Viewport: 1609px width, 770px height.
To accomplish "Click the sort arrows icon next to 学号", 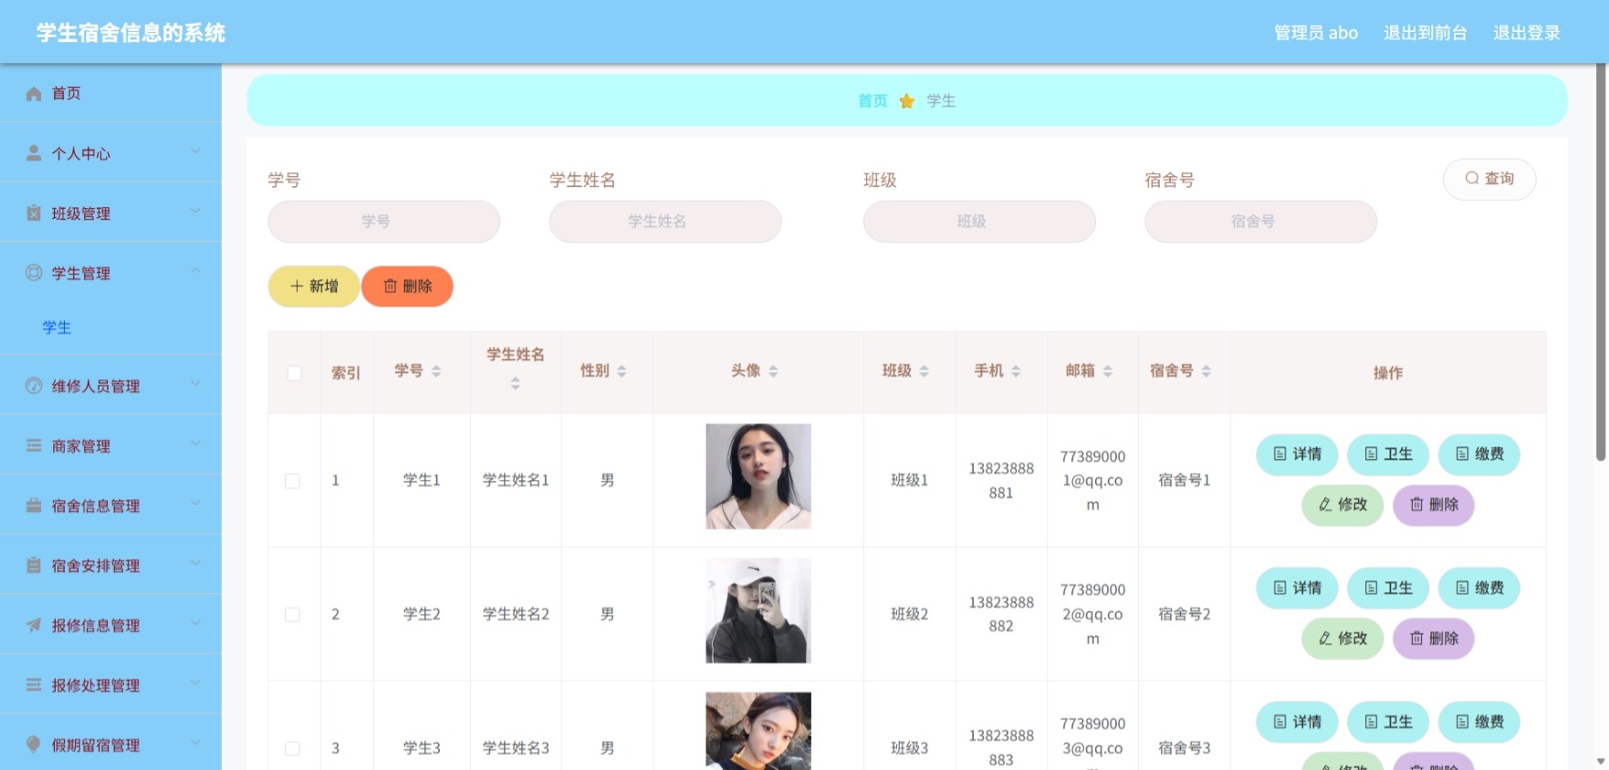I will [436, 370].
